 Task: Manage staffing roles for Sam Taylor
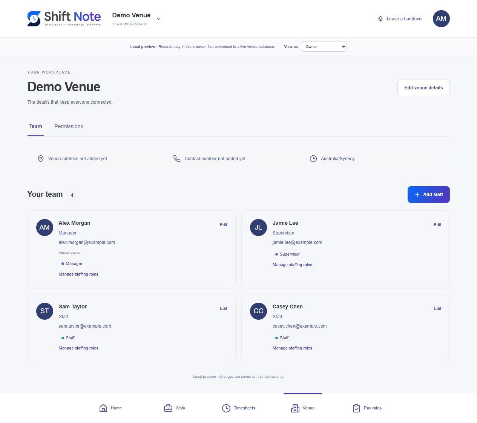tap(78, 348)
